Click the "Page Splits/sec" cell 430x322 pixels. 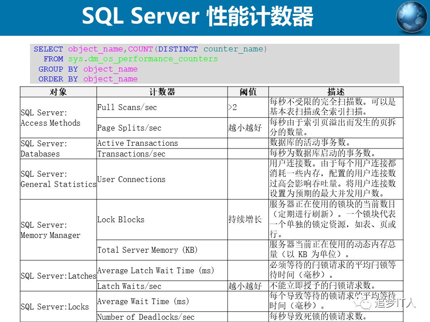tap(162, 128)
